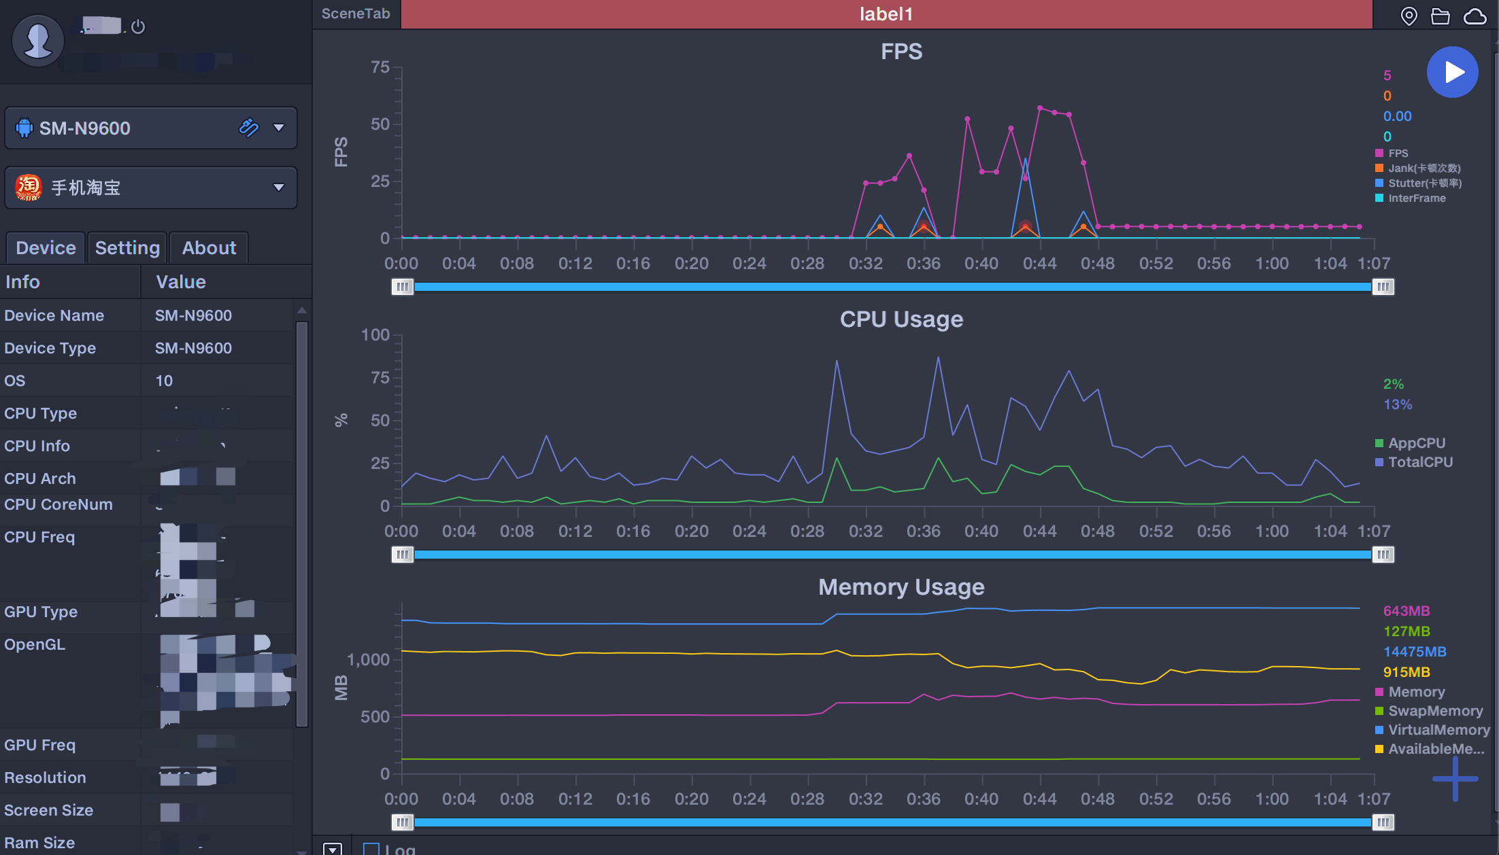
Task: Click the power logout icon
Action: click(138, 27)
